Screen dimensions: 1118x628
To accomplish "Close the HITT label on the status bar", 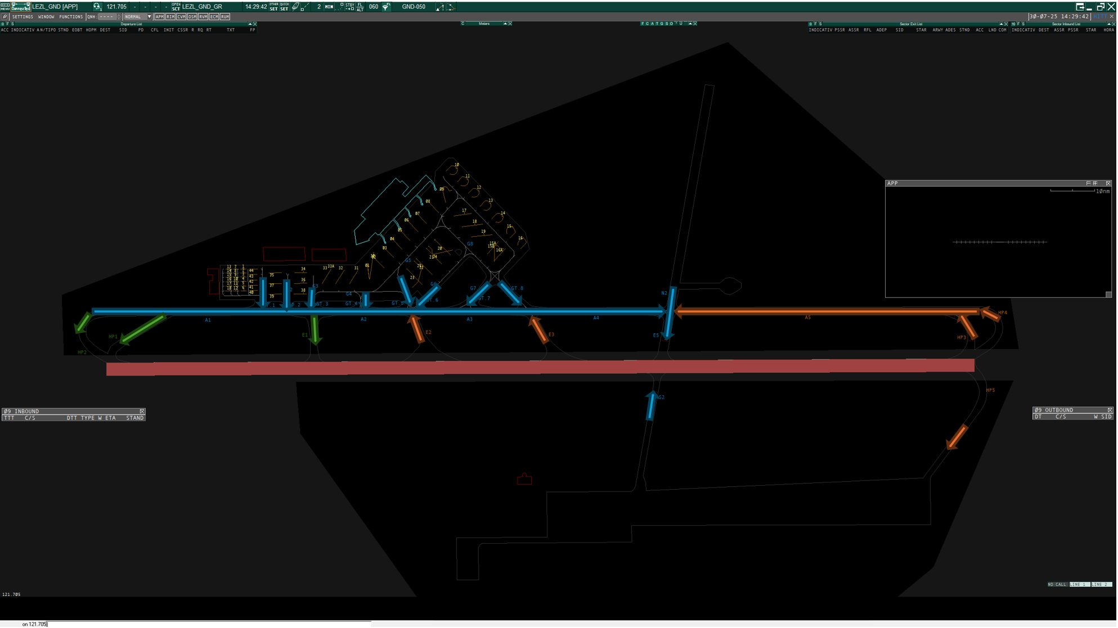I will [x=1113, y=17].
